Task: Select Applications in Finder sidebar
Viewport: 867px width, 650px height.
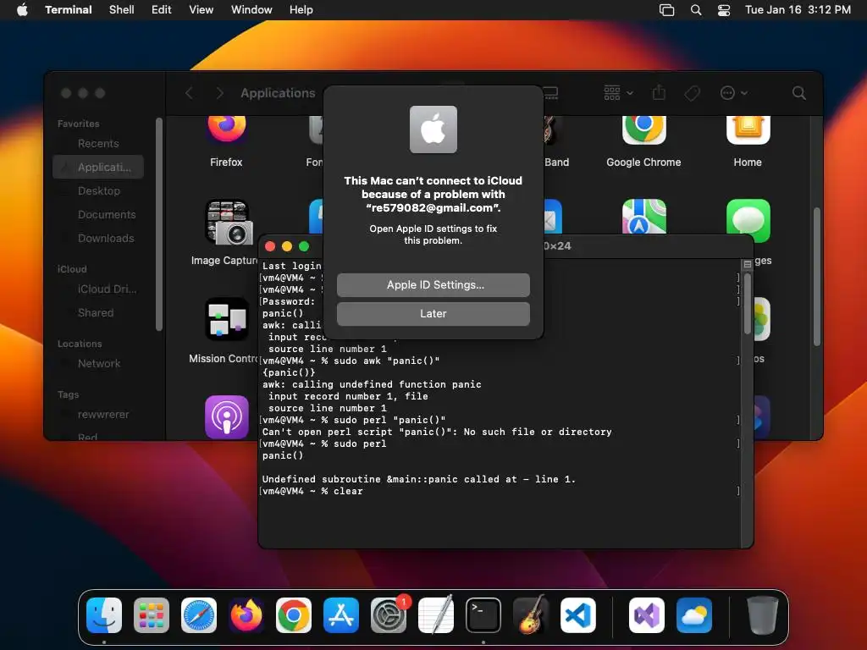Action: [x=98, y=167]
